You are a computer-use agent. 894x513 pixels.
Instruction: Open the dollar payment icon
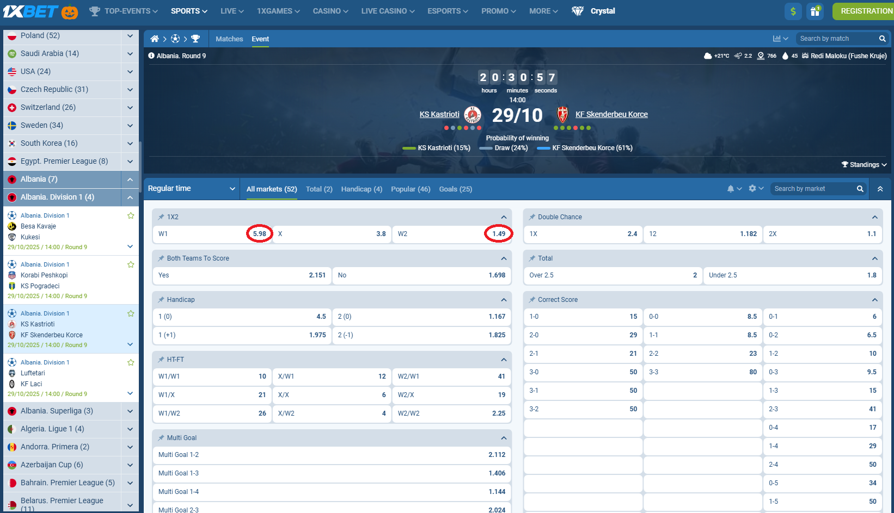click(793, 11)
